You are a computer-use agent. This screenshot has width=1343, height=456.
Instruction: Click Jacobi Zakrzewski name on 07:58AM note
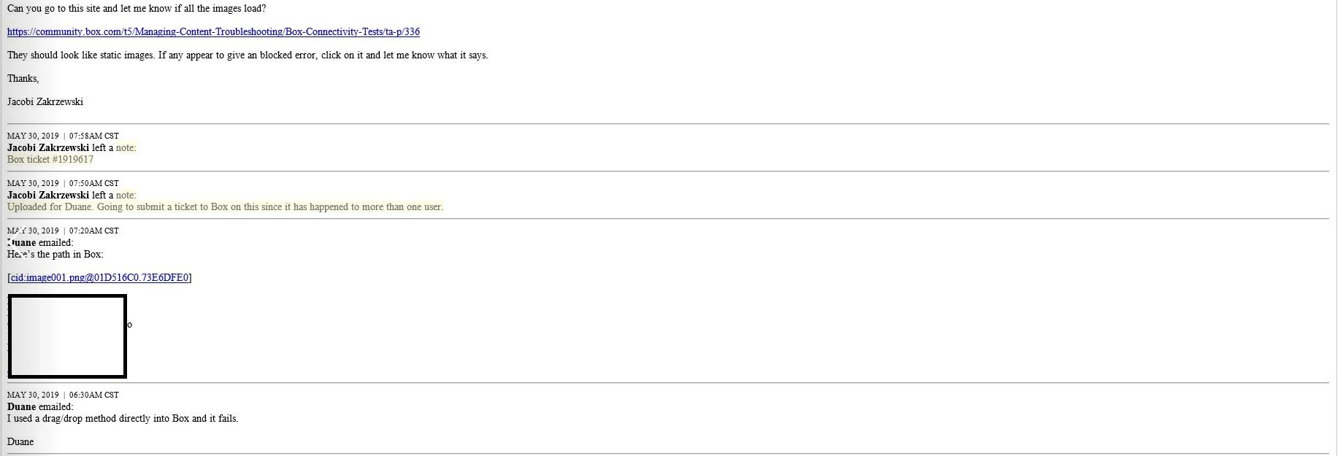coord(48,148)
